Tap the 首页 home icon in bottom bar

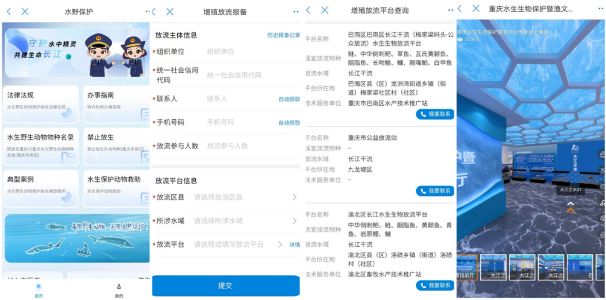pyautogui.click(x=38, y=289)
